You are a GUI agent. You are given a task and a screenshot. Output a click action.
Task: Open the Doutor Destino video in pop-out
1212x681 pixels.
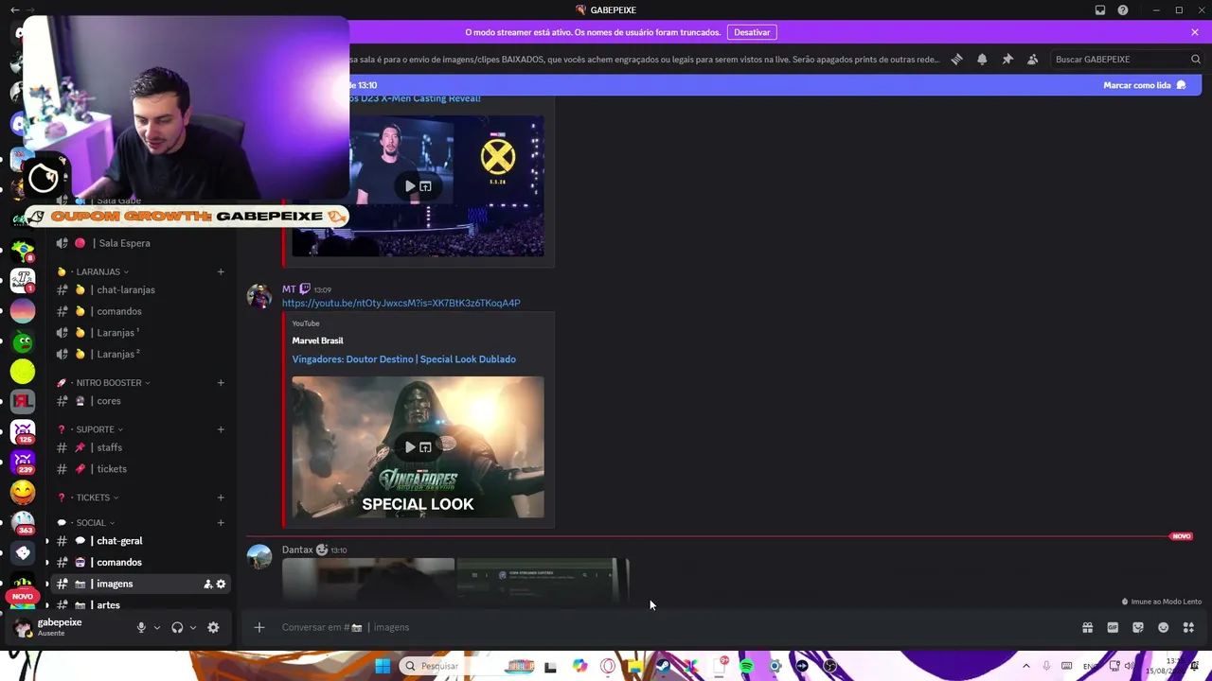425,447
